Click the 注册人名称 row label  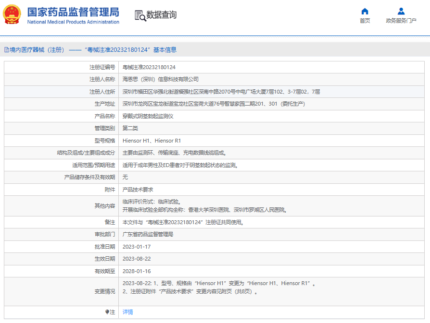pyautogui.click(x=102, y=79)
